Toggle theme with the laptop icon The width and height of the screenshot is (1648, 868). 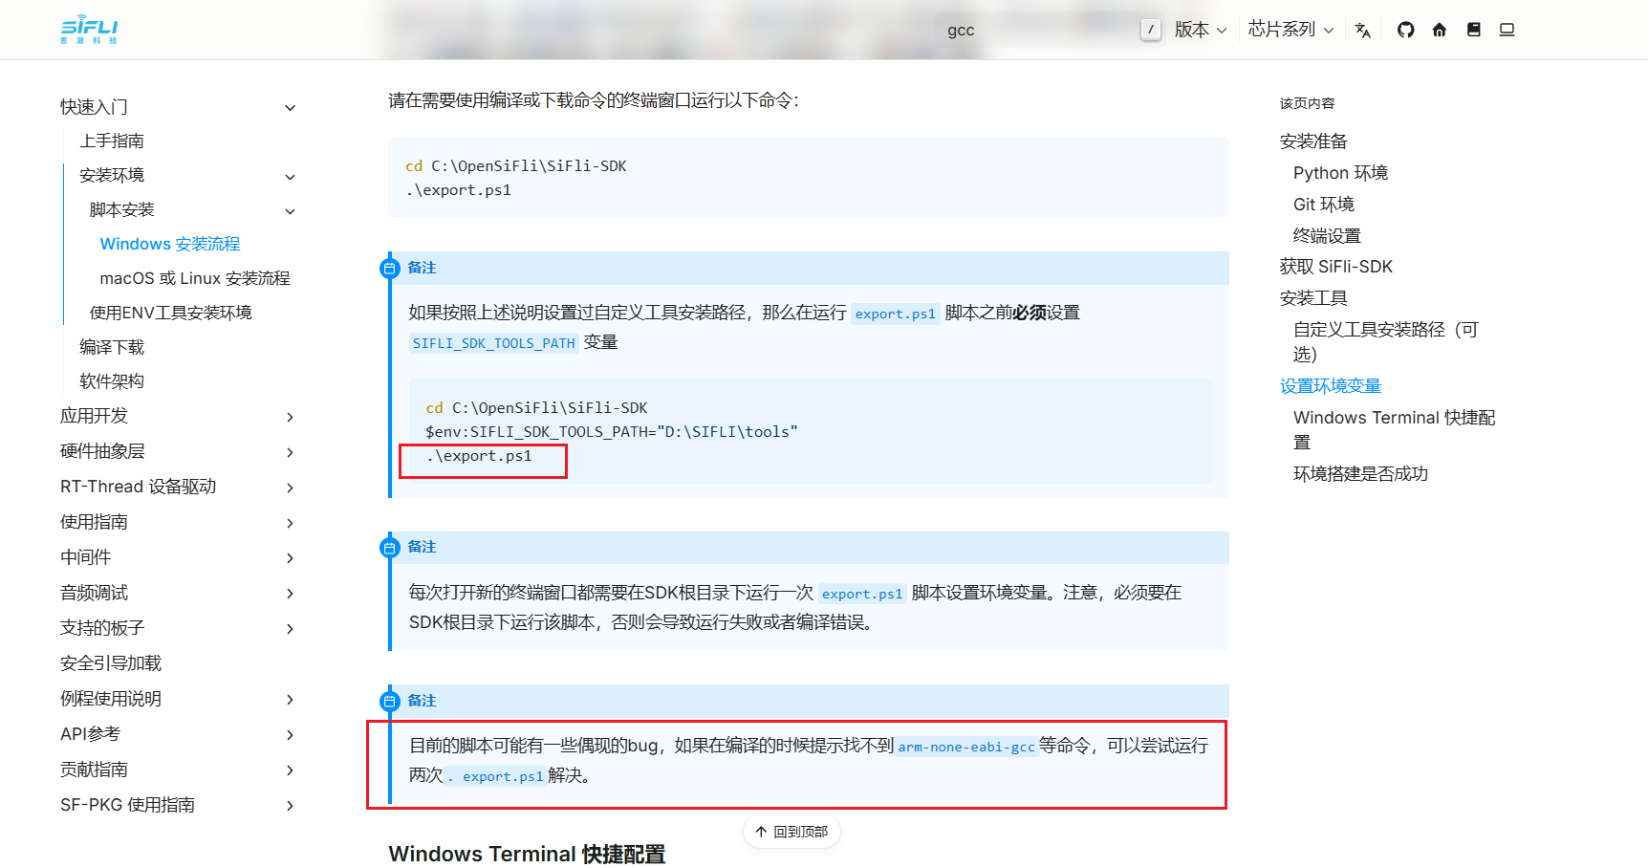(x=1507, y=30)
